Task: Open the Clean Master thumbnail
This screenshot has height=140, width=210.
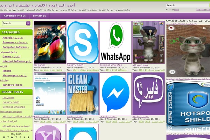Action: [83, 94]
